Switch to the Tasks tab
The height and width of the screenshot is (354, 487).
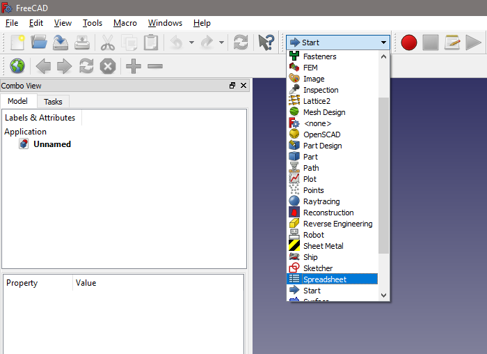[x=53, y=102]
